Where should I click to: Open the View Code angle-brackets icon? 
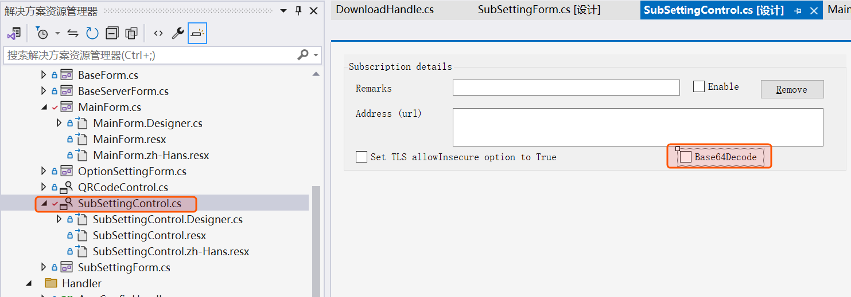(158, 33)
